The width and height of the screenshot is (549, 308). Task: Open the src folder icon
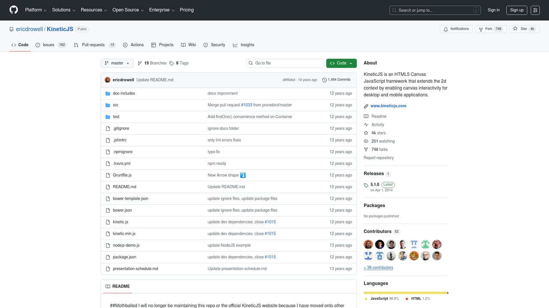pos(107,105)
